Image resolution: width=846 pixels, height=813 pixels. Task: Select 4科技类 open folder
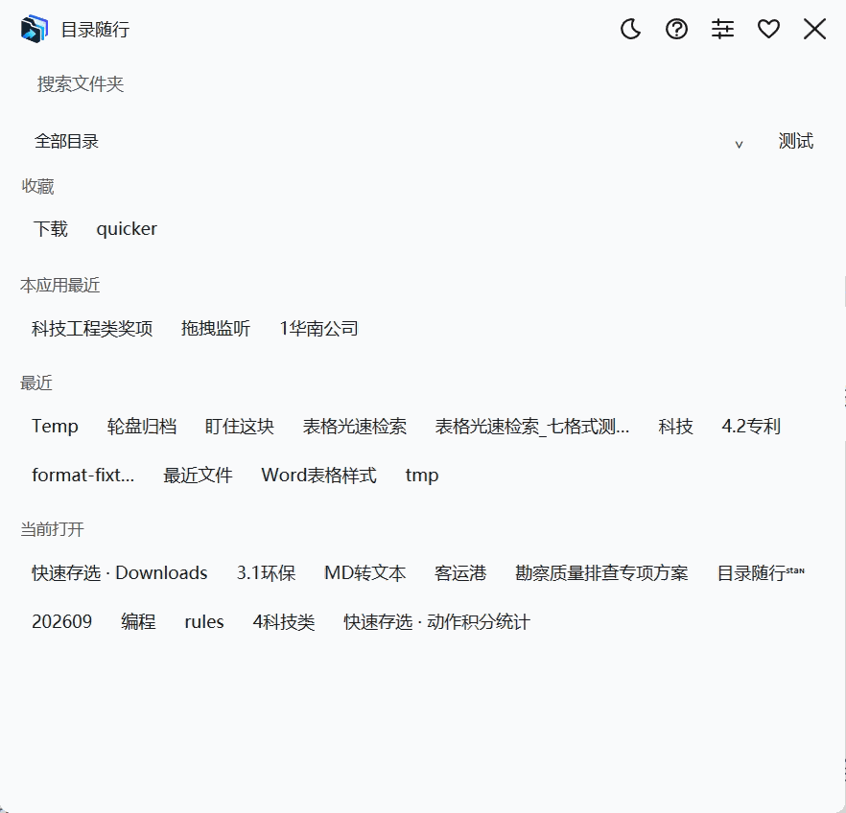283,621
